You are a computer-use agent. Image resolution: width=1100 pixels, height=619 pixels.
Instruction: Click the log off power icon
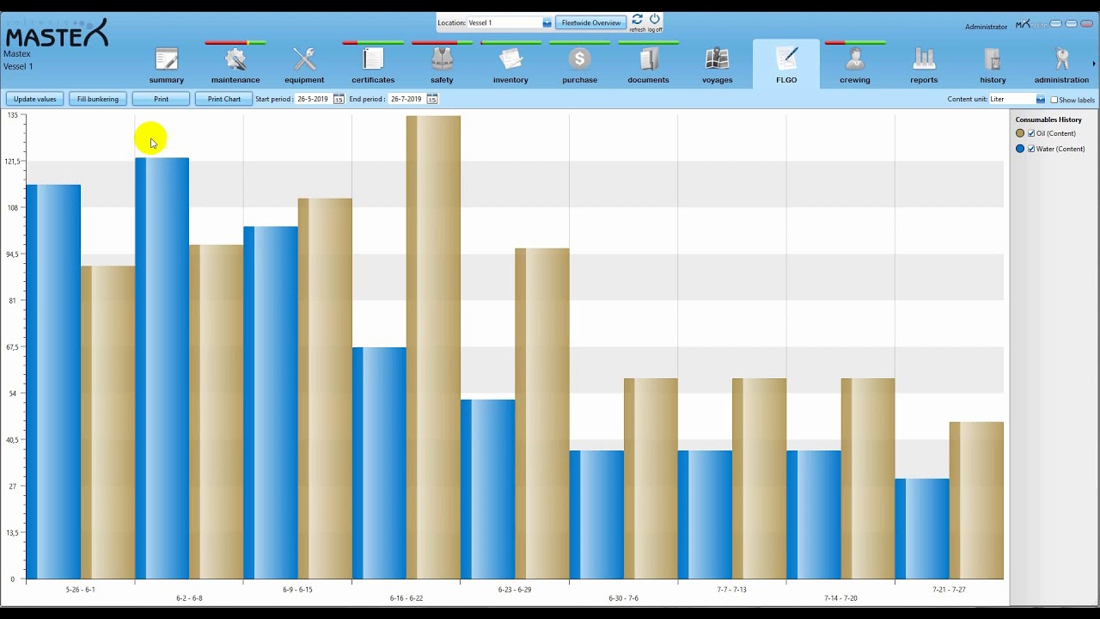point(655,19)
